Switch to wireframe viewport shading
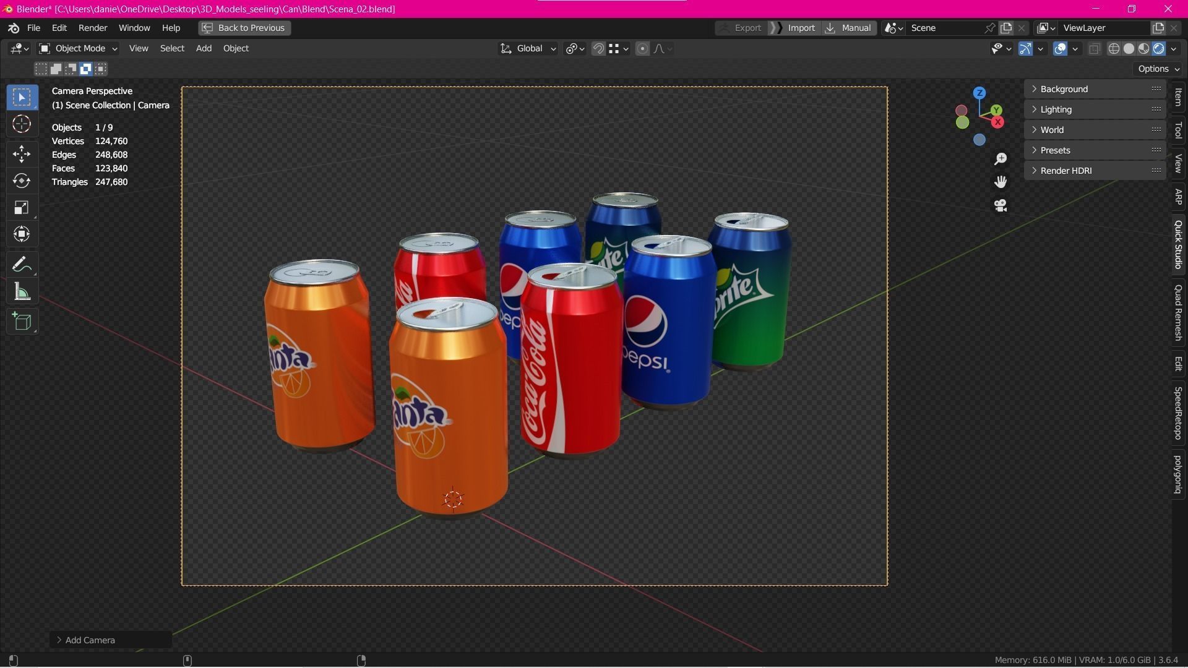This screenshot has height=668, width=1188. point(1114,48)
